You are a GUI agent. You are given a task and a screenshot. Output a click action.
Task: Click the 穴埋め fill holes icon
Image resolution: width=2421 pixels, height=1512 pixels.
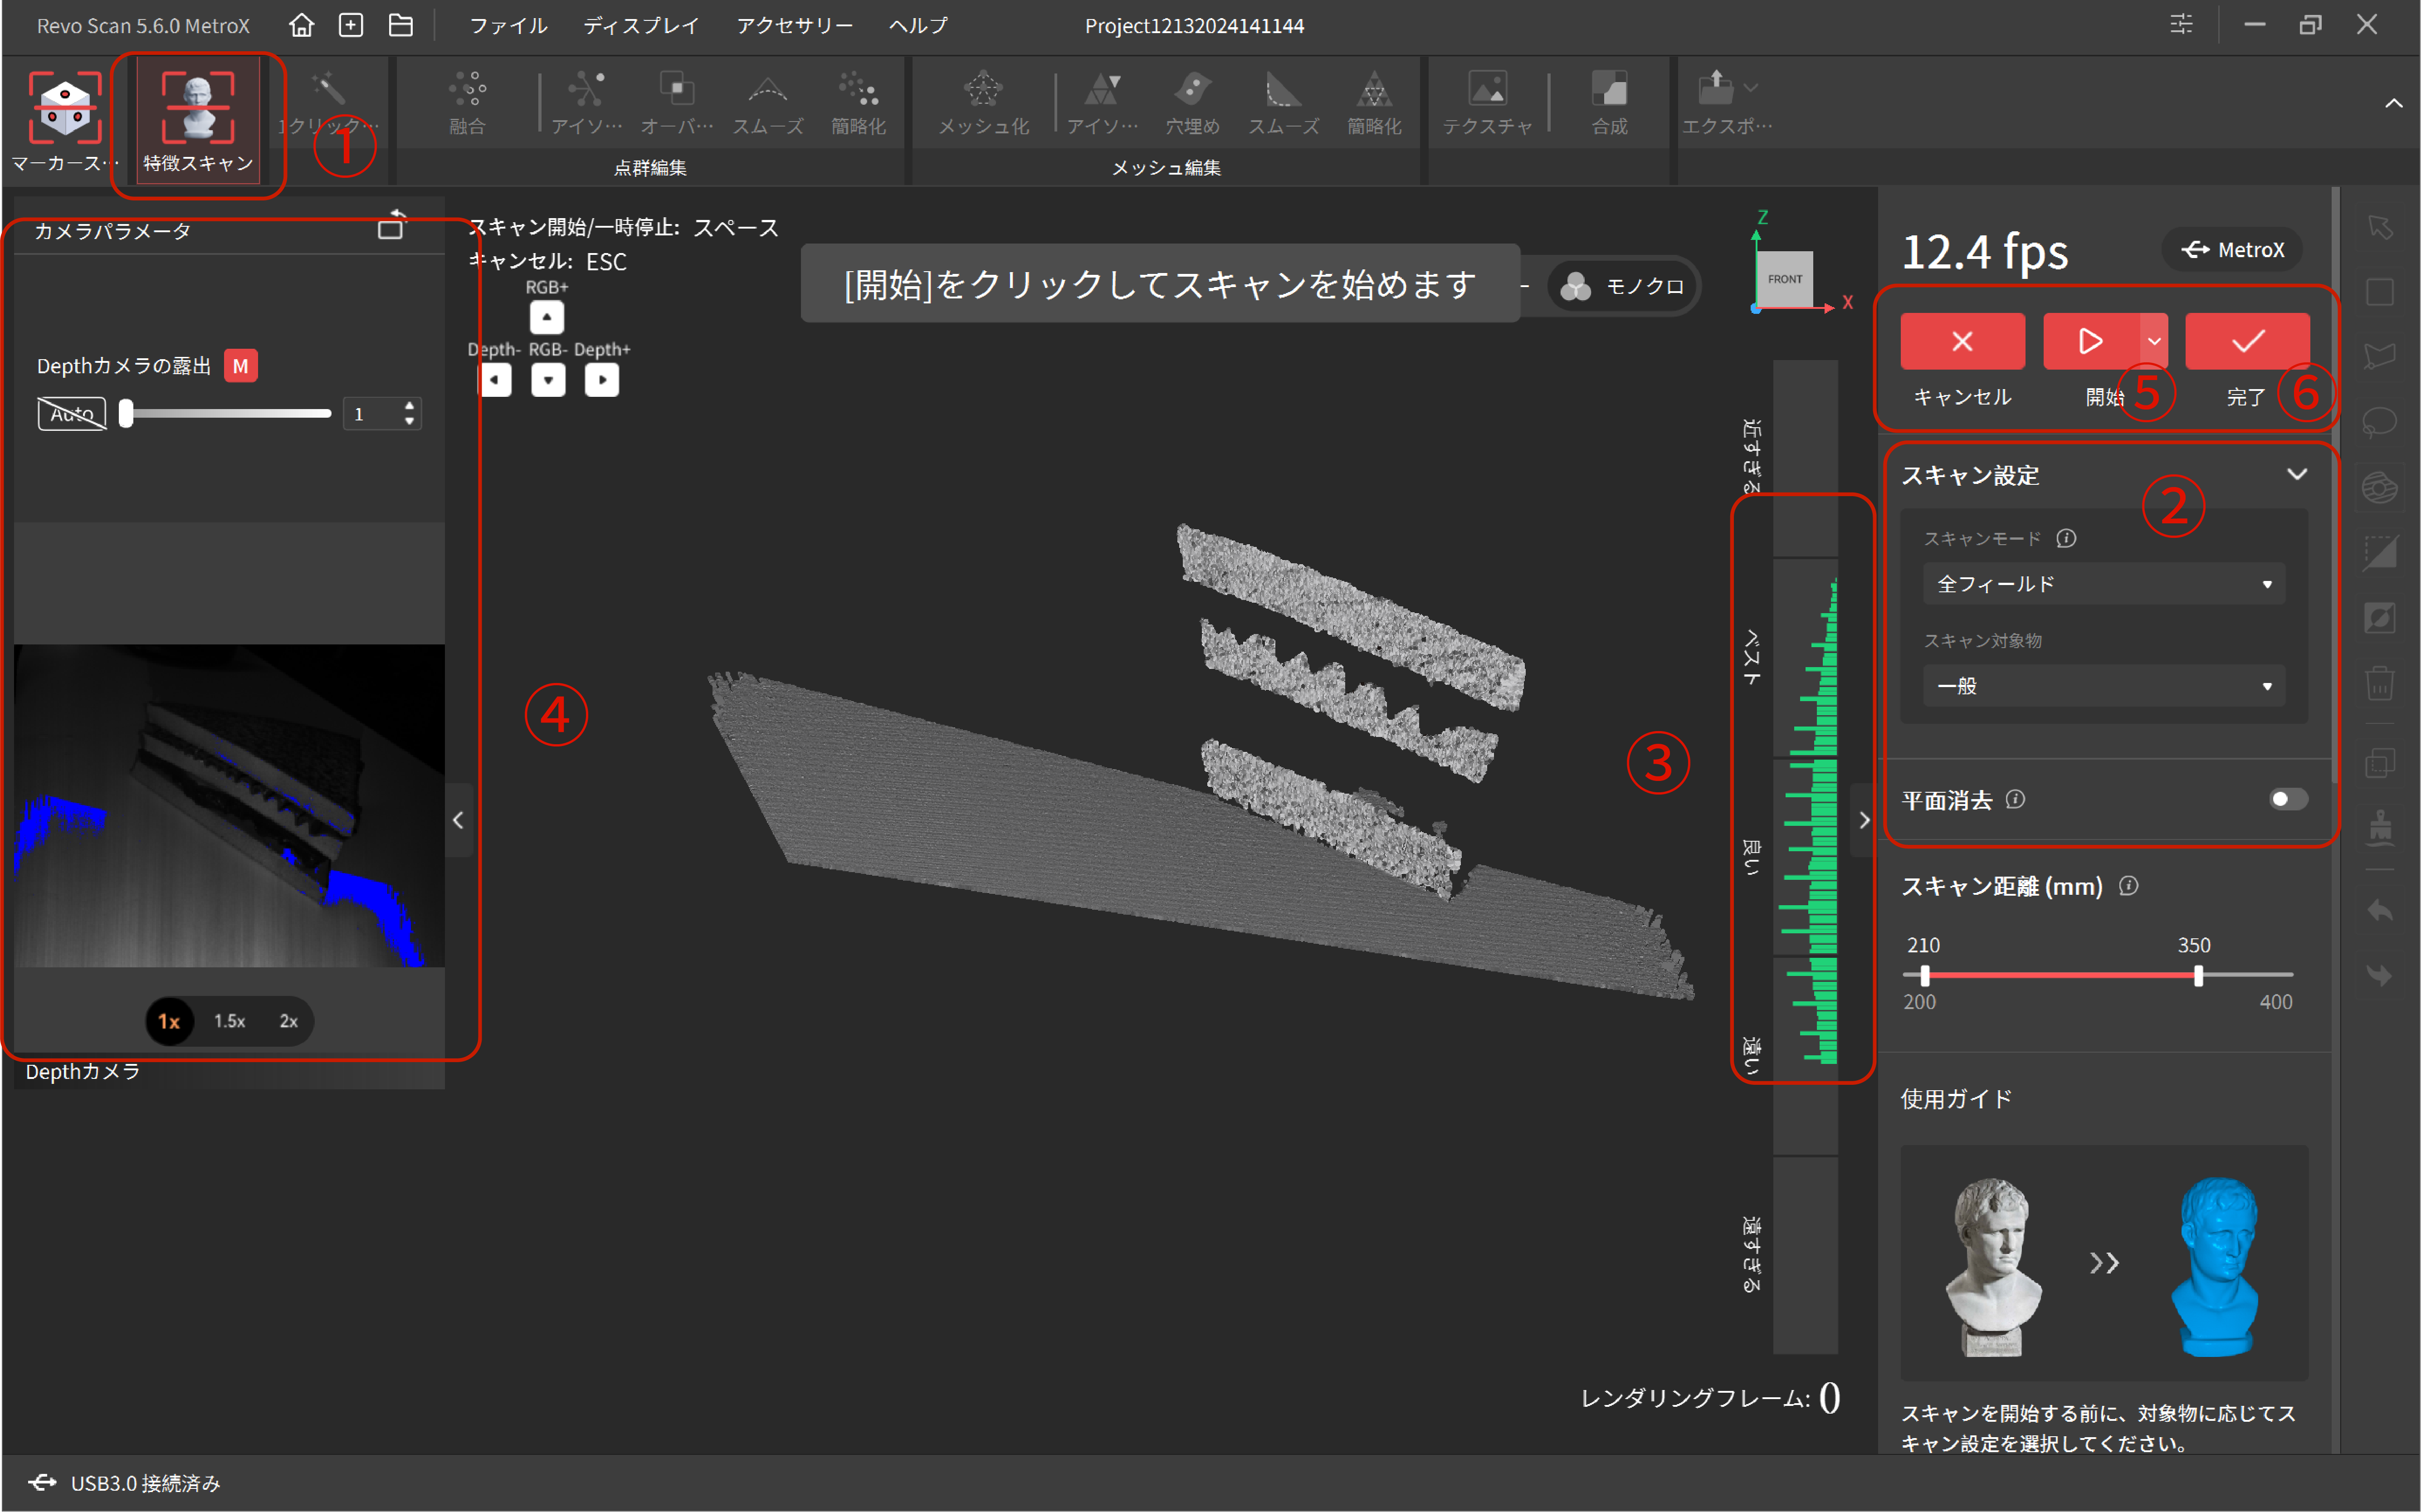click(x=1192, y=90)
